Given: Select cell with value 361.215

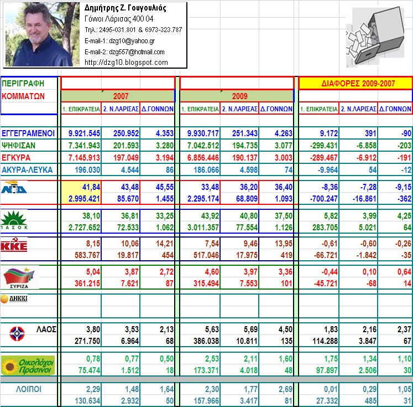Looking at the screenshot, I should pos(81,284).
